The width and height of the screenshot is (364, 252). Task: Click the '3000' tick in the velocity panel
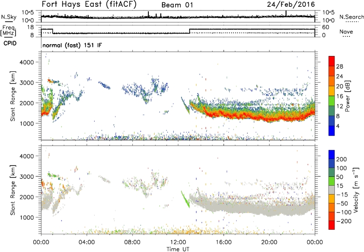point(27,176)
